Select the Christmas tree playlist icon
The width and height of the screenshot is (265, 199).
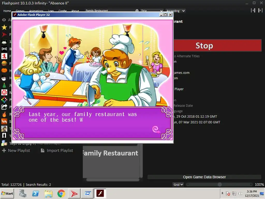tap(4, 85)
